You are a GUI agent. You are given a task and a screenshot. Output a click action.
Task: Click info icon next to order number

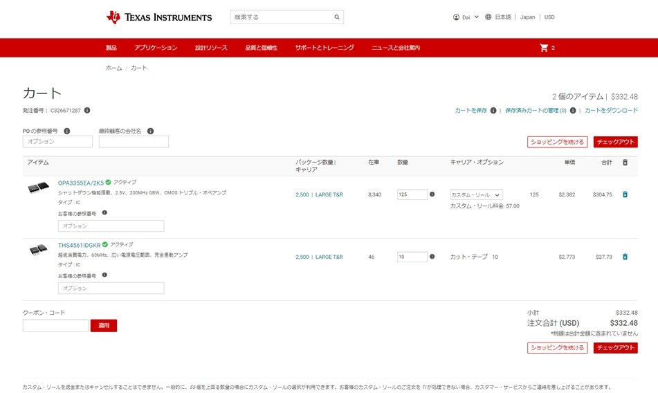click(87, 110)
